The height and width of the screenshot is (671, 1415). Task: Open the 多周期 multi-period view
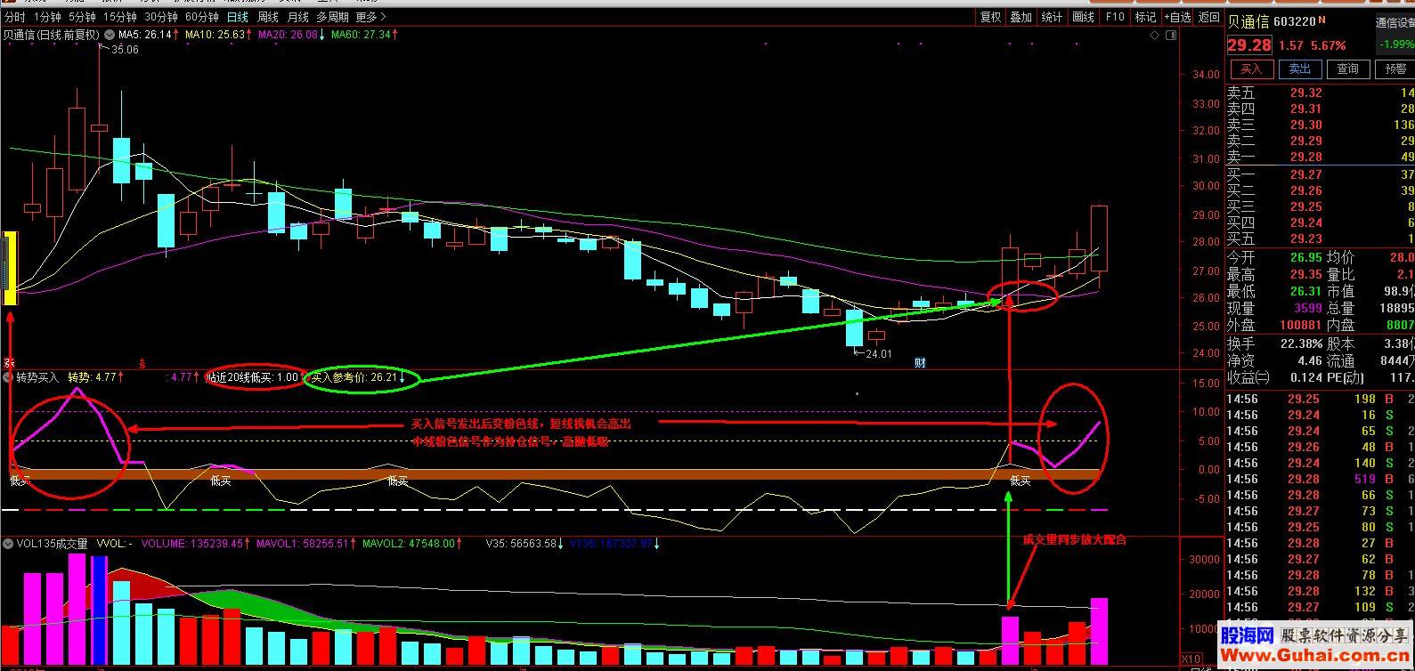(332, 17)
